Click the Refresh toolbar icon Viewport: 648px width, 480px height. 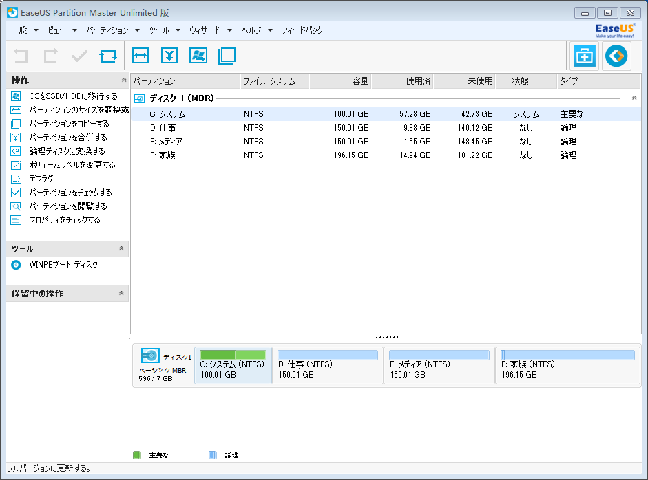[108, 56]
